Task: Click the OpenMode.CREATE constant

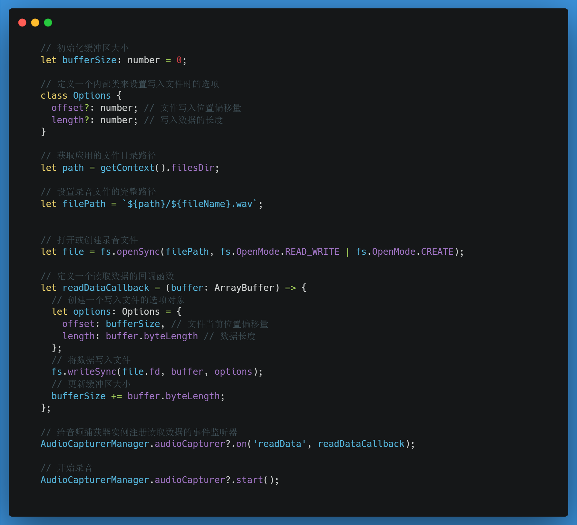Action: [413, 252]
